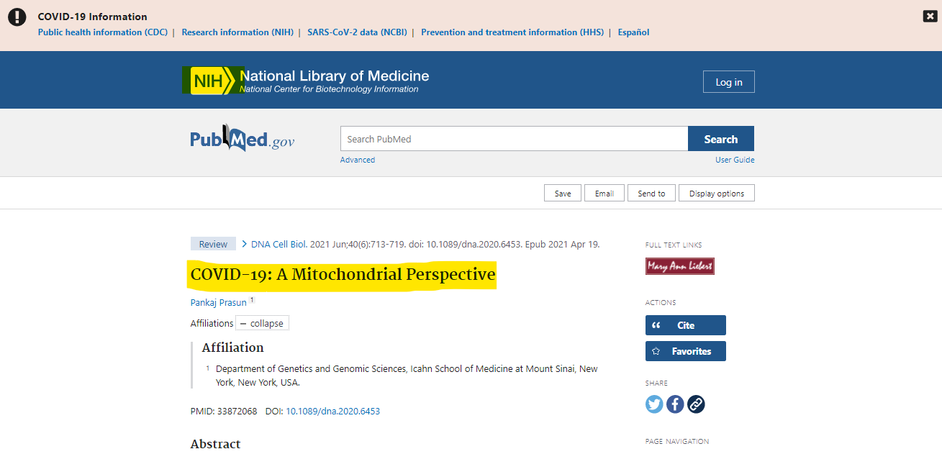Viewport: 942px width, 454px height.
Task: Click the COVID-19 alert exclamation icon
Action: click(17, 18)
